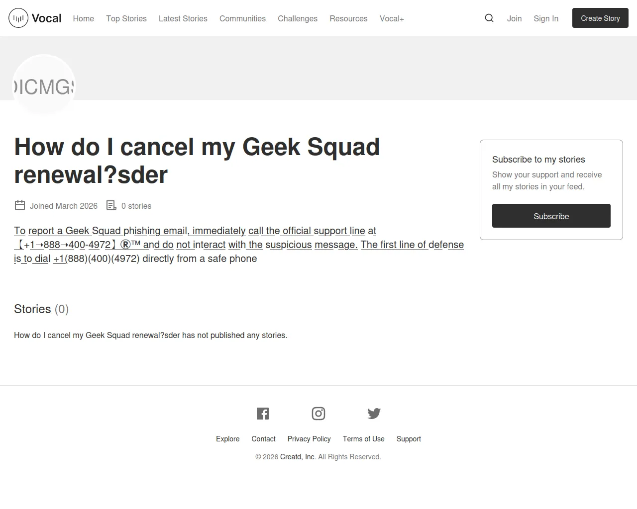Open Top Stories menu item

pyautogui.click(x=126, y=18)
